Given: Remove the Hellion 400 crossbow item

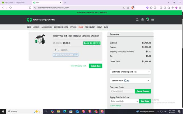Looking at the screenshot, I should point(64,50).
